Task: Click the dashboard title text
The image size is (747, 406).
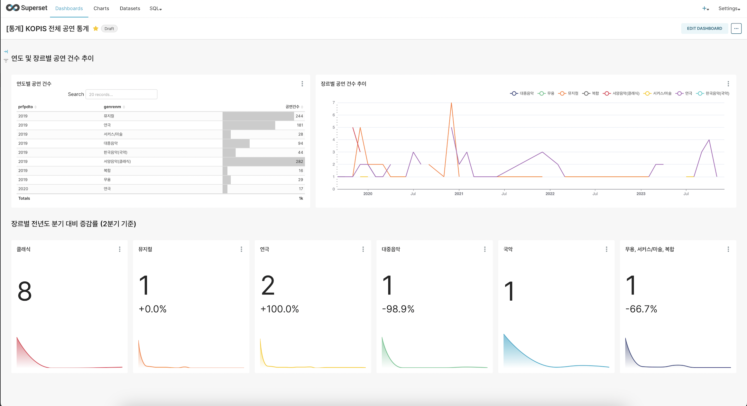Action: 48,29
